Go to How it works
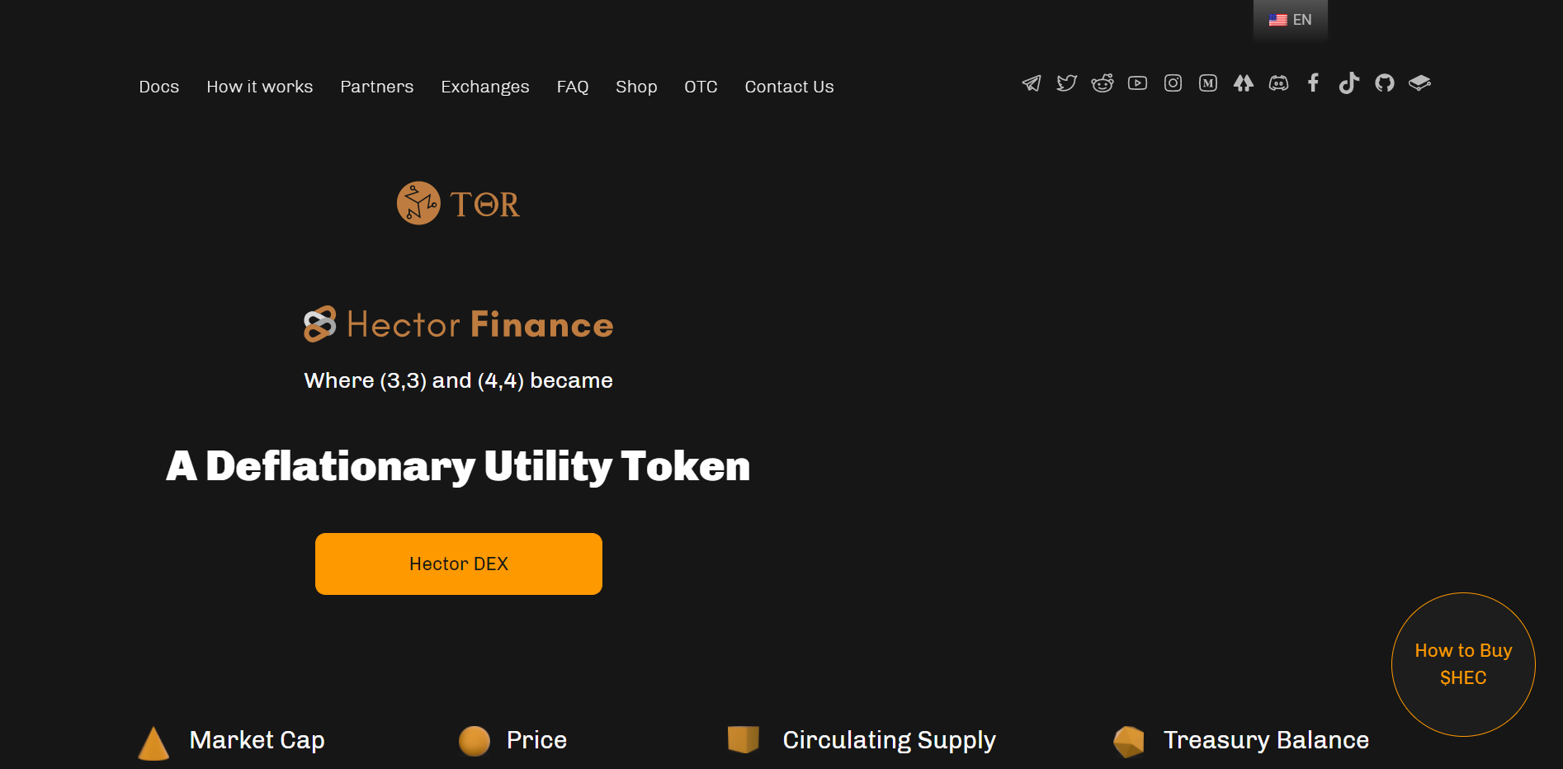Image resolution: width=1563 pixels, height=769 pixels. coord(260,87)
